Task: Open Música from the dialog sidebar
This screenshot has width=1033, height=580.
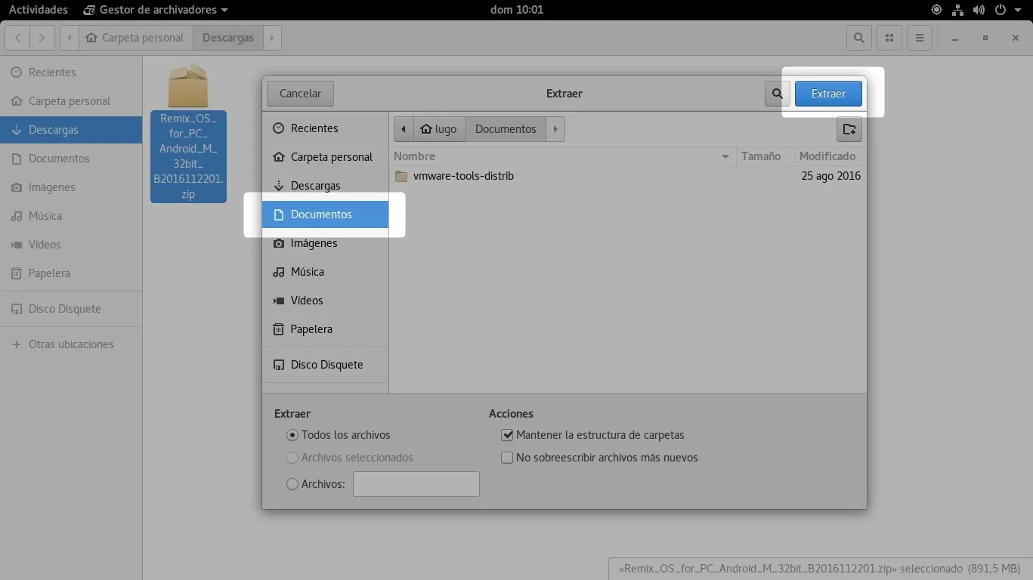Action: 308,271
